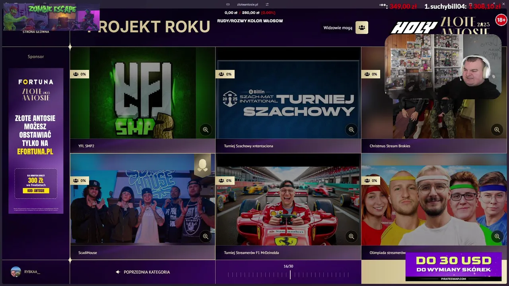Select the Turniej Szachowy tournament thumbnail
509x286 pixels.
pyautogui.click(x=288, y=93)
